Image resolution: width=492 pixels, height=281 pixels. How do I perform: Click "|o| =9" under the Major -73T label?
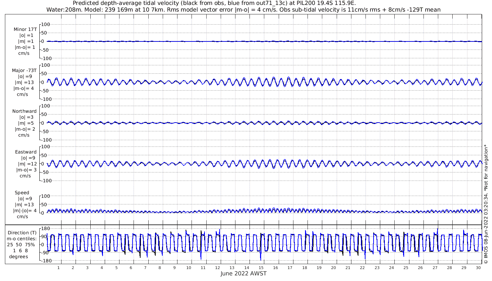tap(25, 76)
